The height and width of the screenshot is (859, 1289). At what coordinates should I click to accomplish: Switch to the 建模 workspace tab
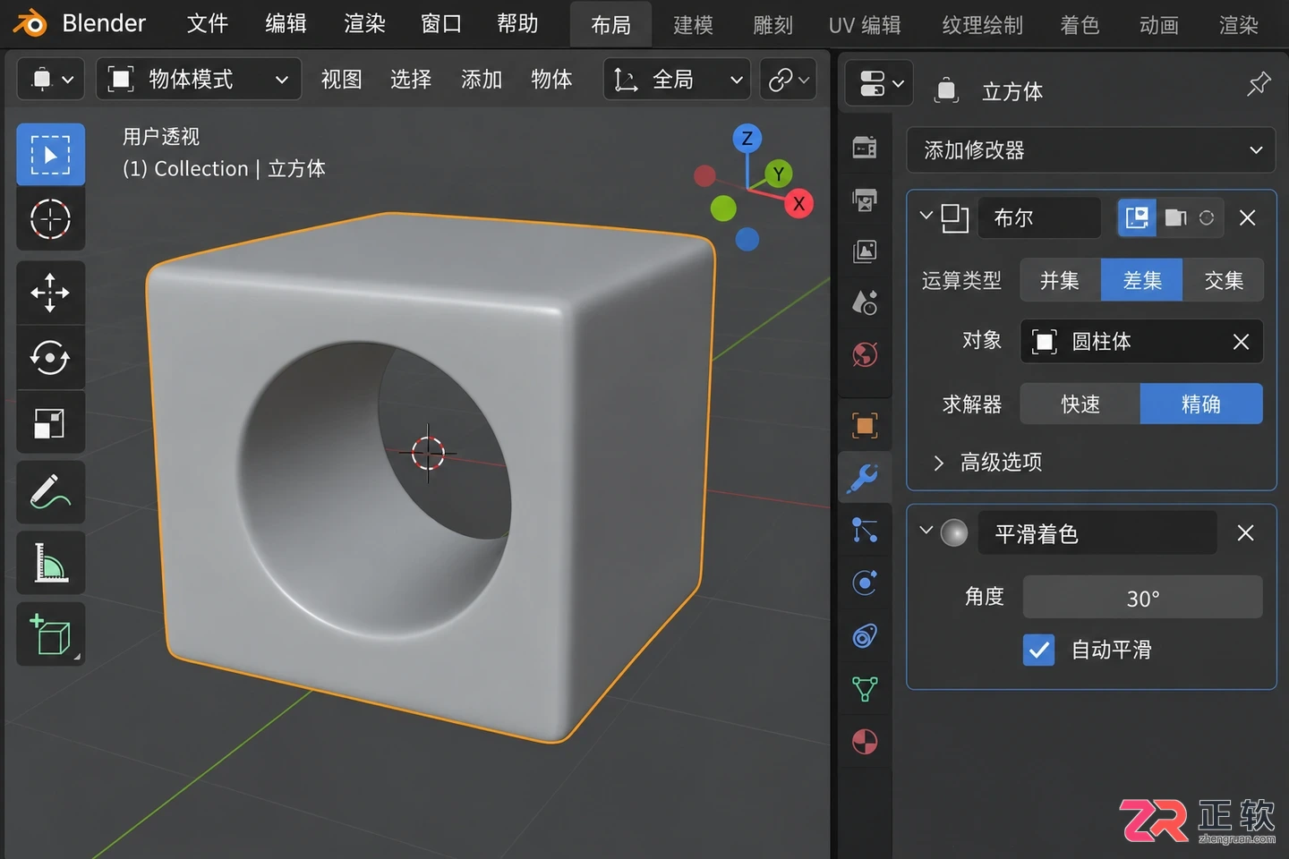[693, 25]
